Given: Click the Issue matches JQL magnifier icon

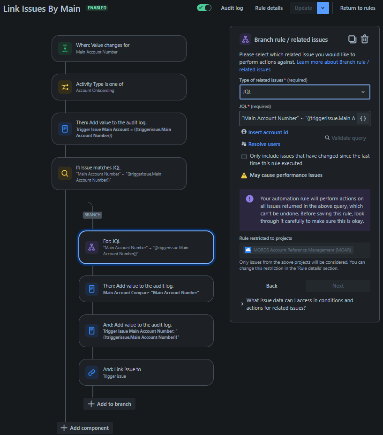Looking at the screenshot, I should 65,173.
